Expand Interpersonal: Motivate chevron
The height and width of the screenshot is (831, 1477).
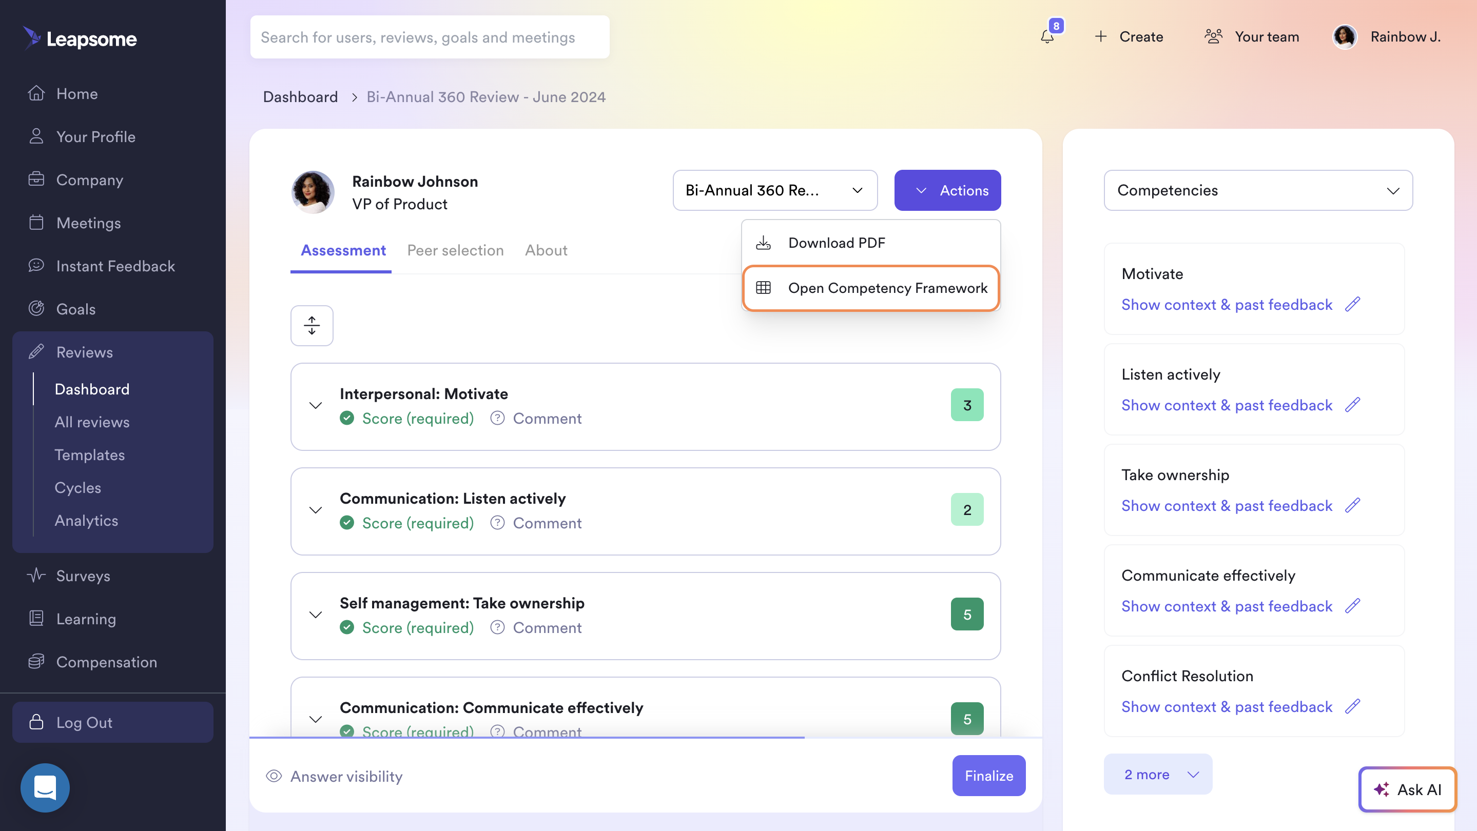pos(315,405)
